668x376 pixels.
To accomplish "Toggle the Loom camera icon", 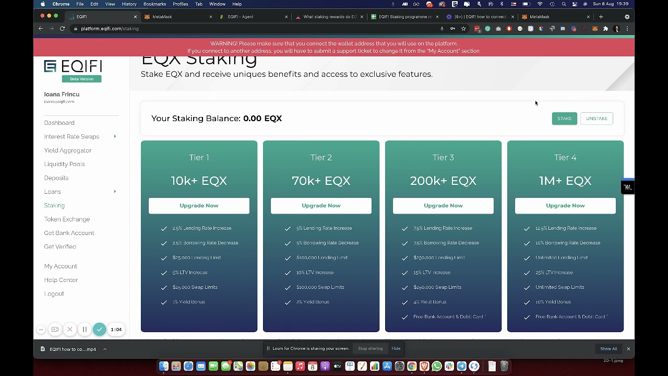I will coord(55,330).
